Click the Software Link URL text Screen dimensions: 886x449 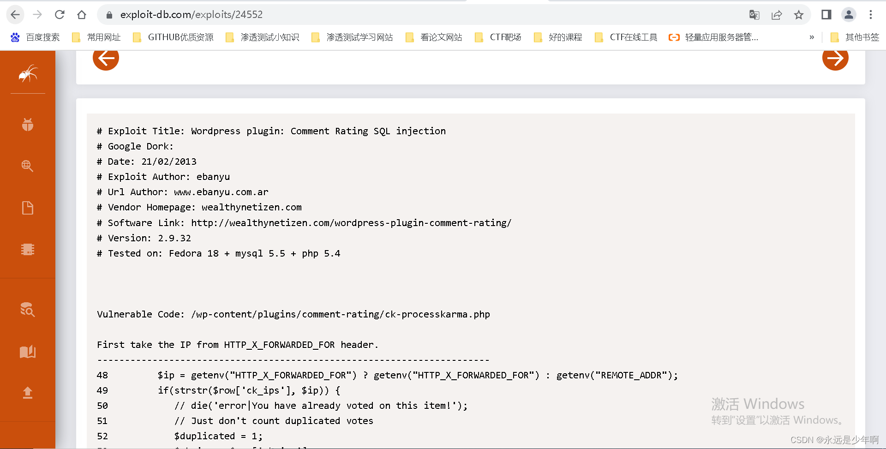(351, 223)
